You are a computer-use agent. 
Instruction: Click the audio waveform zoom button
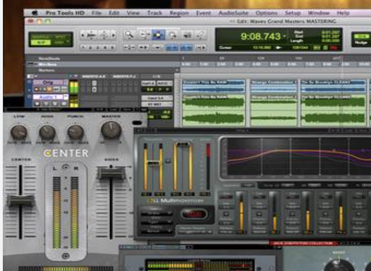92,35
